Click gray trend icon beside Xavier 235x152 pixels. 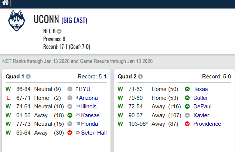pyautogui.click(x=187, y=115)
